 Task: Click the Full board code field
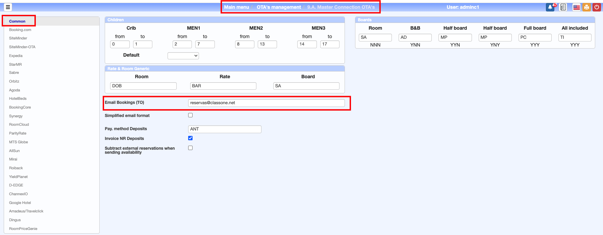(x=535, y=37)
